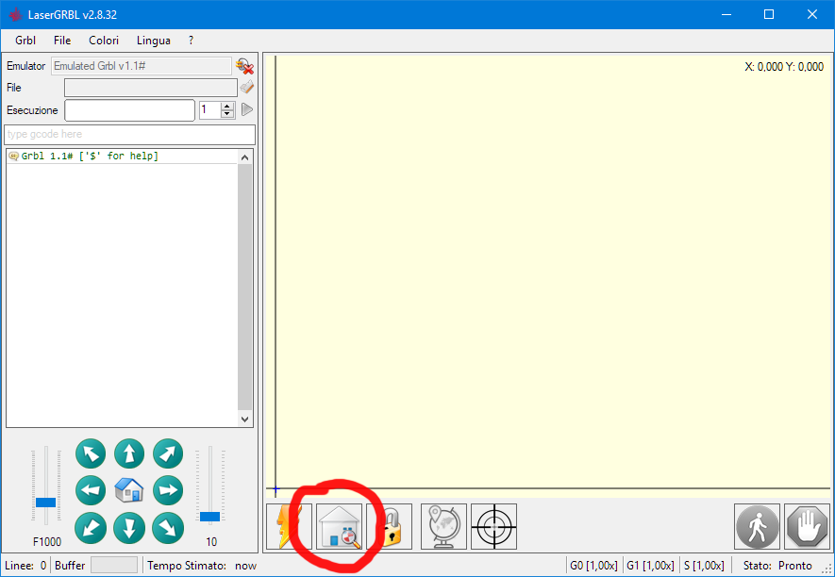Jog diagonally with the down-right arrow
This screenshot has height=577, width=835.
[168, 527]
